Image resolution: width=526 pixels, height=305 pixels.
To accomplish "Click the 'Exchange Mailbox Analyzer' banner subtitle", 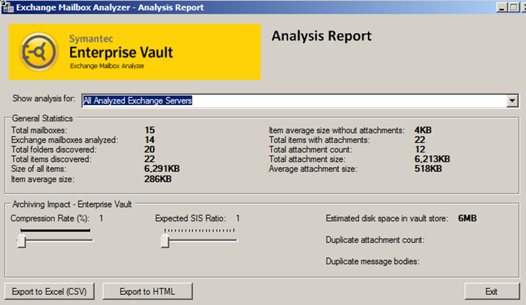I will point(107,66).
